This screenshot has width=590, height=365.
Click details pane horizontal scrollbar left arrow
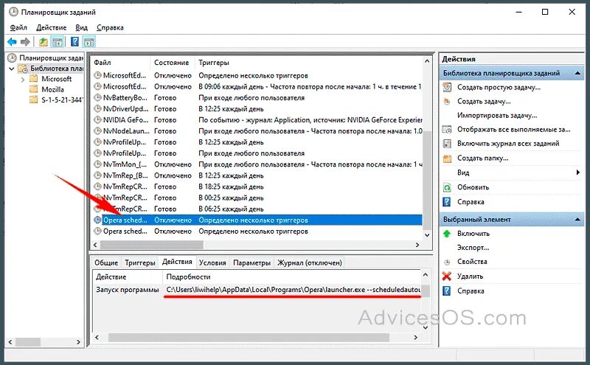[x=97, y=338]
